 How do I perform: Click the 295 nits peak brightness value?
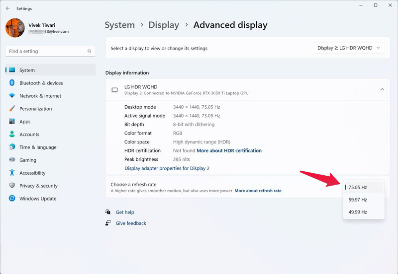coord(182,159)
